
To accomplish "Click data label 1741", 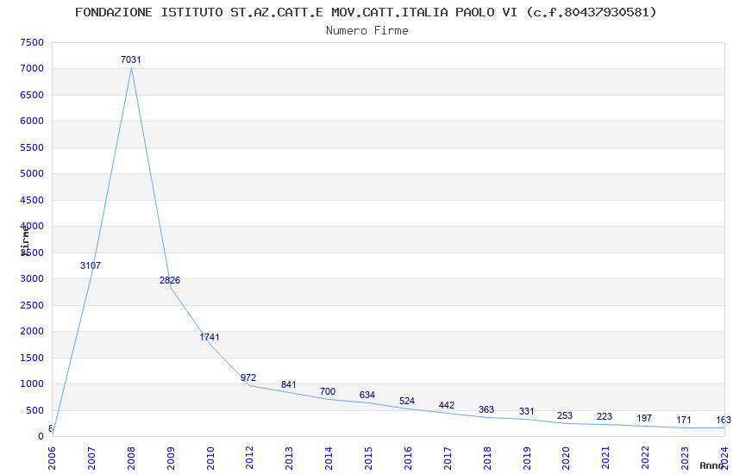I will [210, 337].
